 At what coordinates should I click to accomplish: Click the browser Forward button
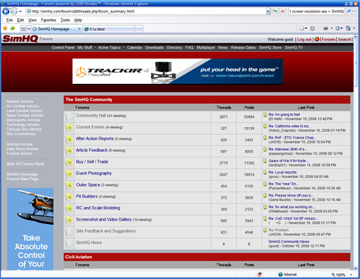(14, 11)
